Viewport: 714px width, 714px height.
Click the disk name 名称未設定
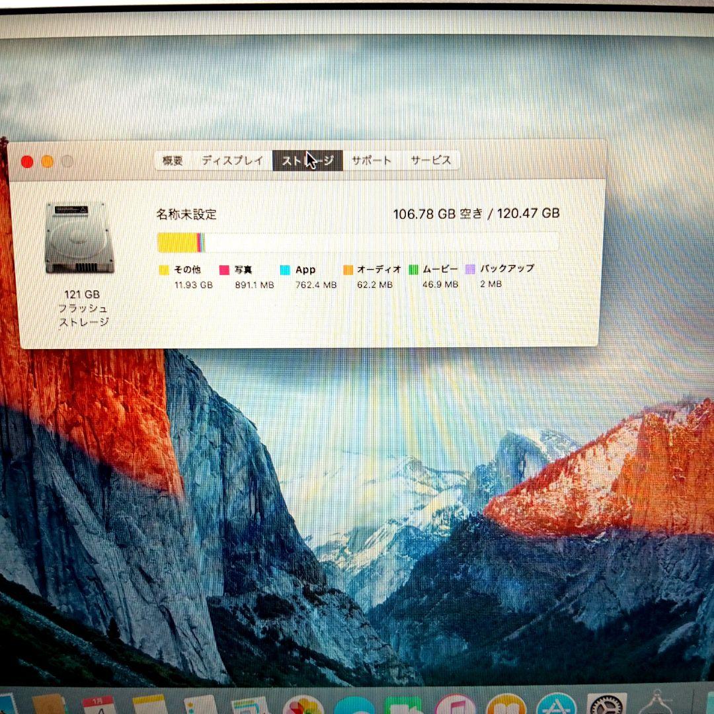coord(186,214)
